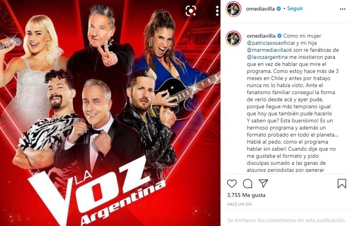
Task: Open vertical three-dot menu on image
Action: click(217, 11)
